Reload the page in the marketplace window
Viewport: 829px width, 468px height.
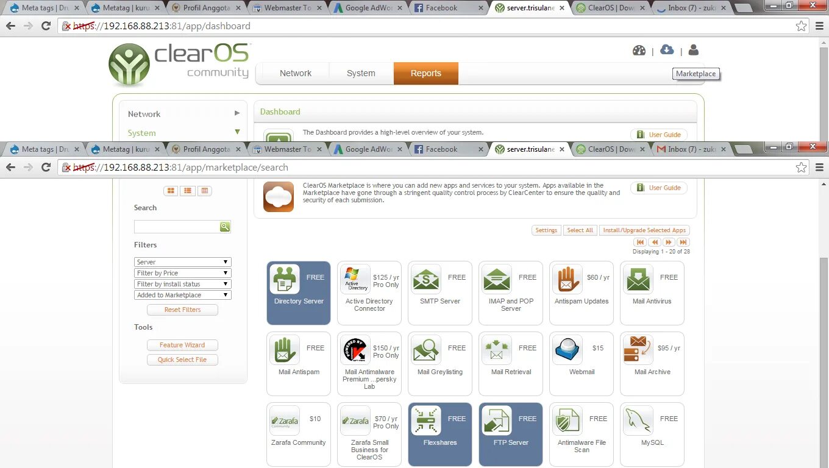click(46, 167)
